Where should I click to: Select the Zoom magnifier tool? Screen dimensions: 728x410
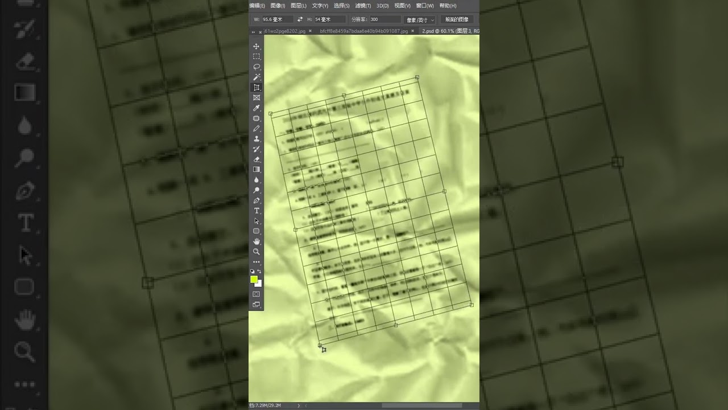257,252
